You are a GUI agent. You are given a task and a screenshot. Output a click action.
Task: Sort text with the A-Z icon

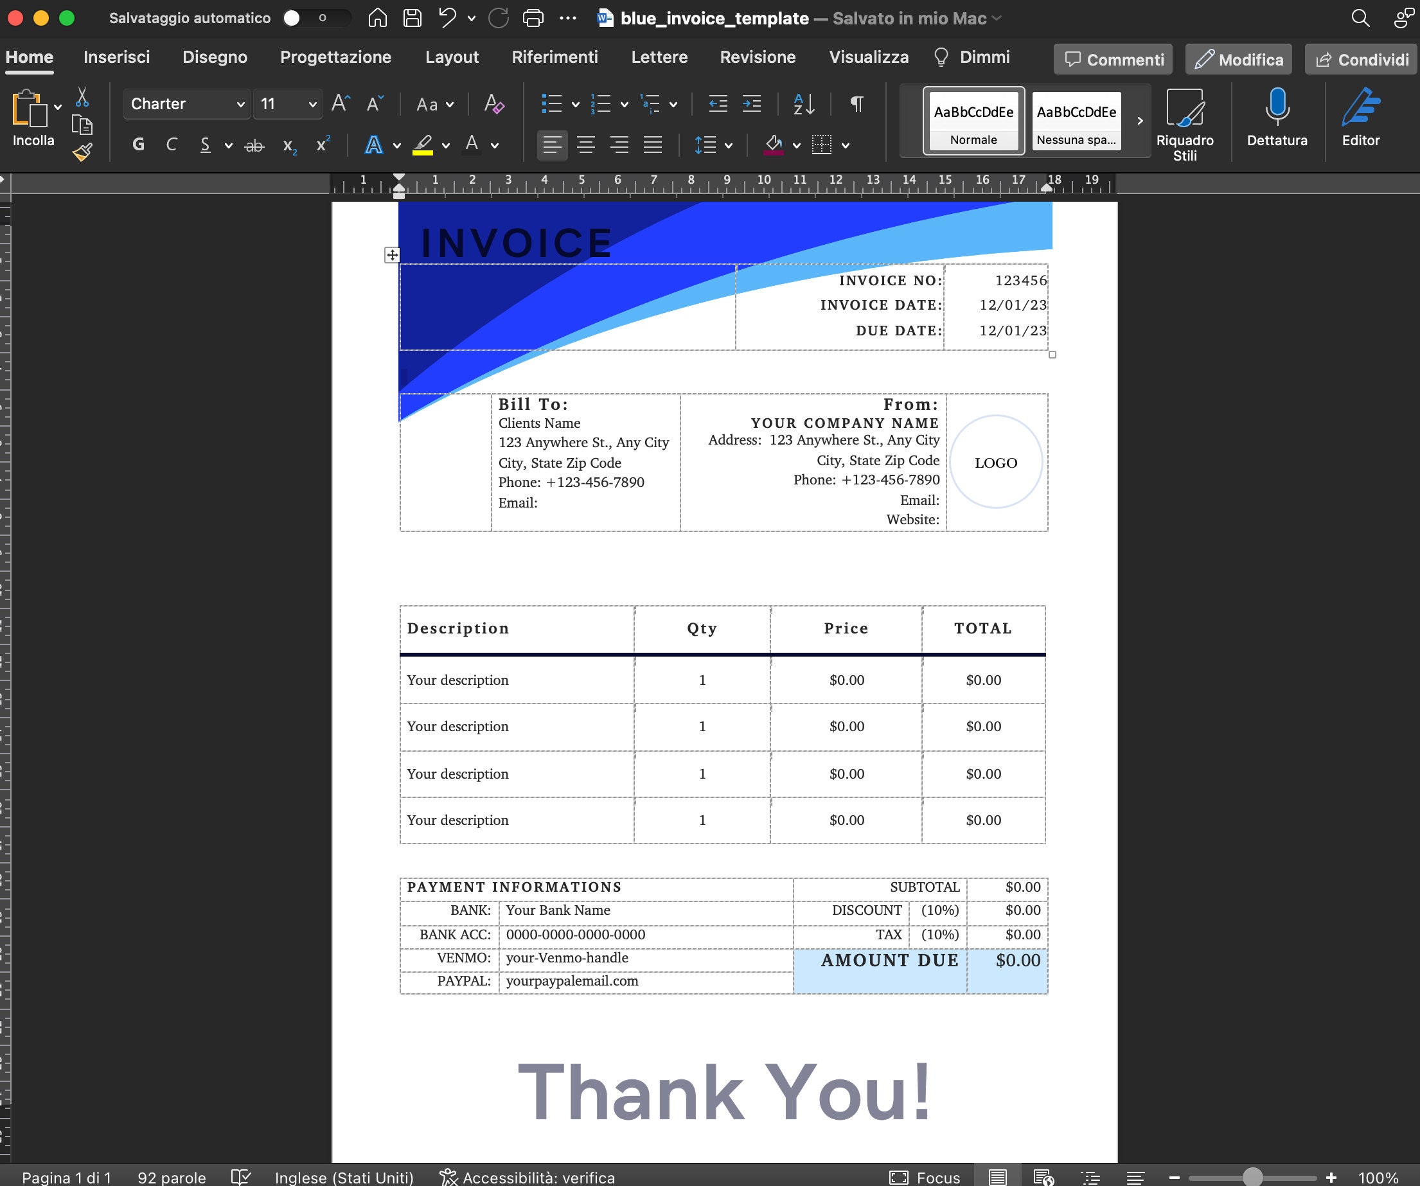coord(801,103)
